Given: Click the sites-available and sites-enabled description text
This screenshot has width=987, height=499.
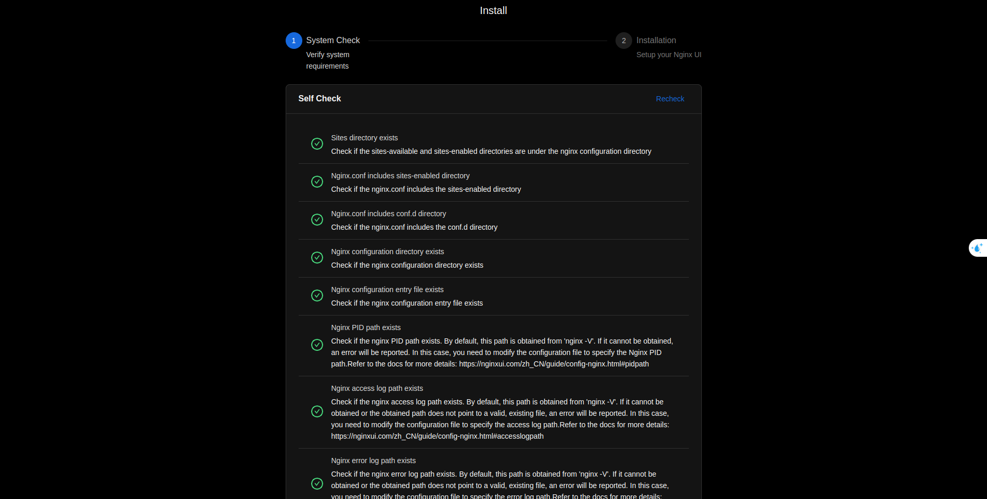Looking at the screenshot, I should click(x=491, y=151).
